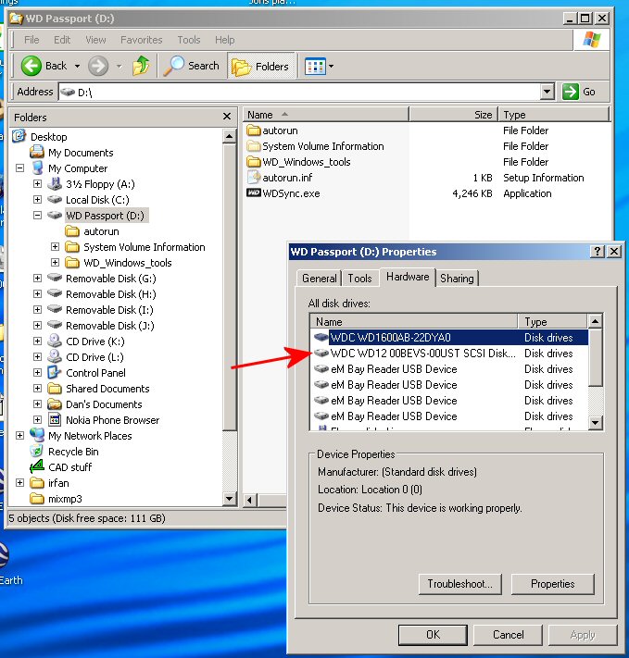Open the Views icon menu
The image size is (629, 658).
pyautogui.click(x=315, y=67)
